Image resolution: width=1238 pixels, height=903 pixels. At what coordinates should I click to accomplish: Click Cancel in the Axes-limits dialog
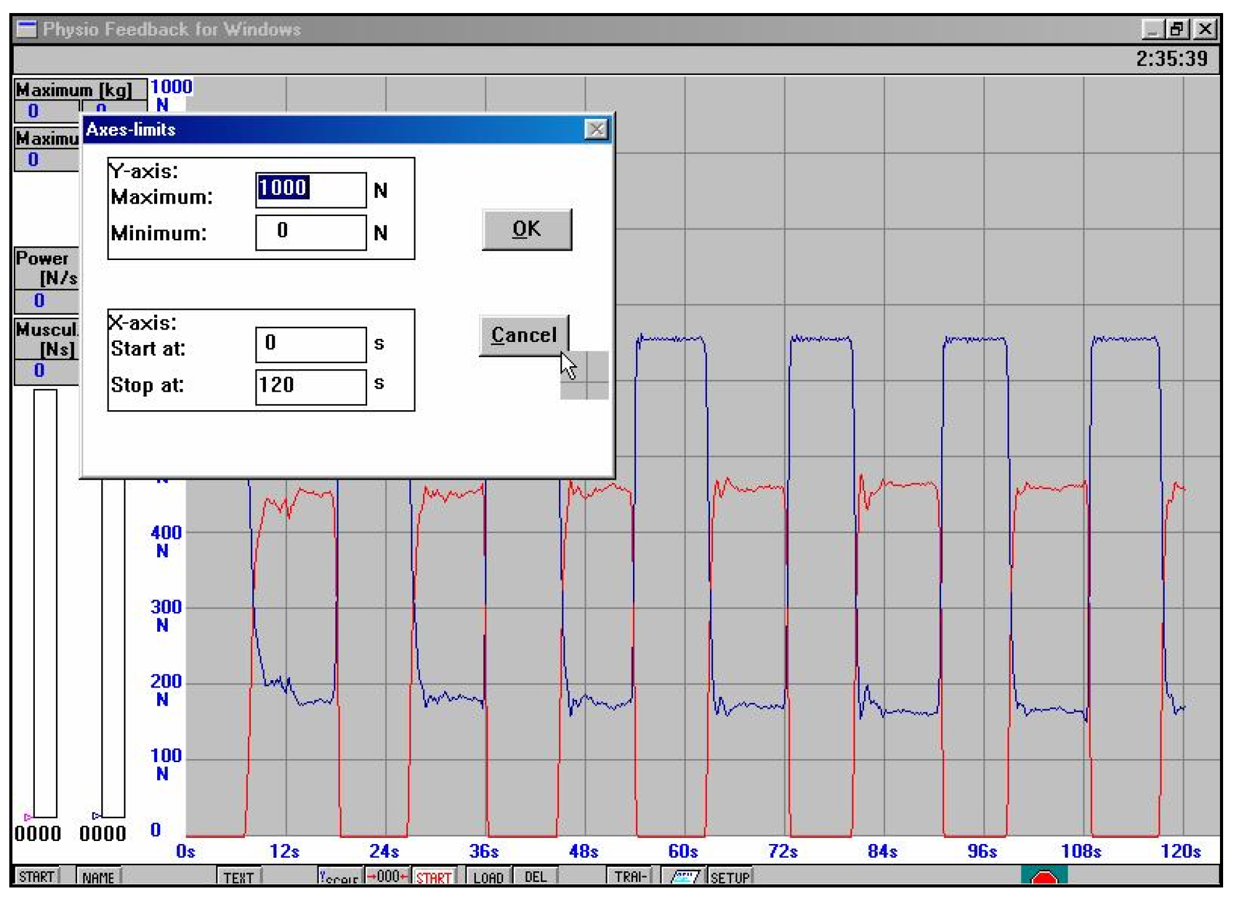(x=524, y=335)
